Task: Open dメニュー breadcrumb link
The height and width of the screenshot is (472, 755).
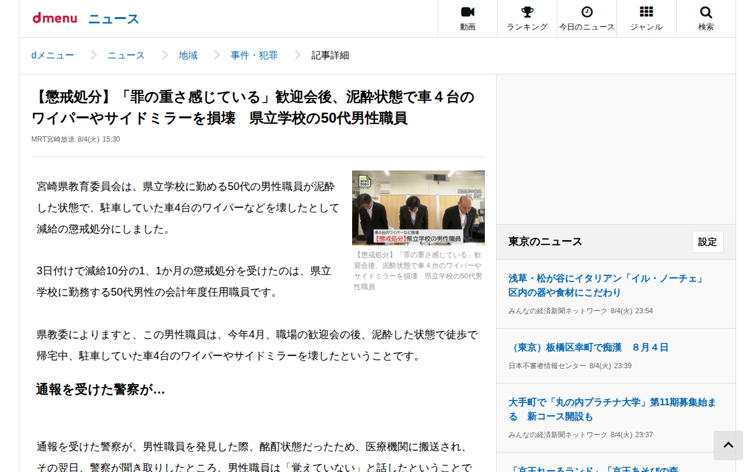Action: [52, 55]
